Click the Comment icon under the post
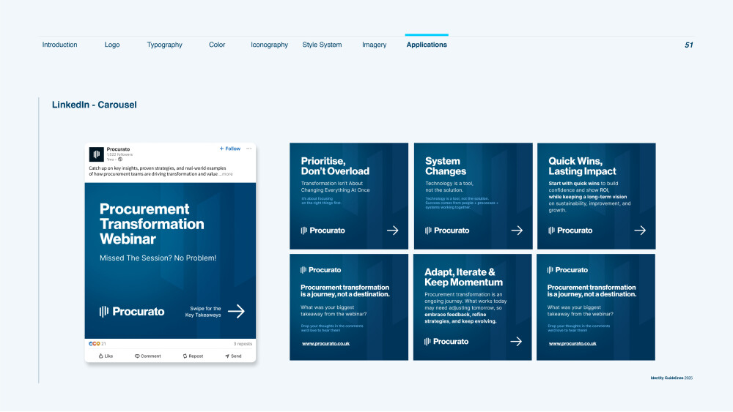Viewport: 733px width, 412px height. coord(137,356)
